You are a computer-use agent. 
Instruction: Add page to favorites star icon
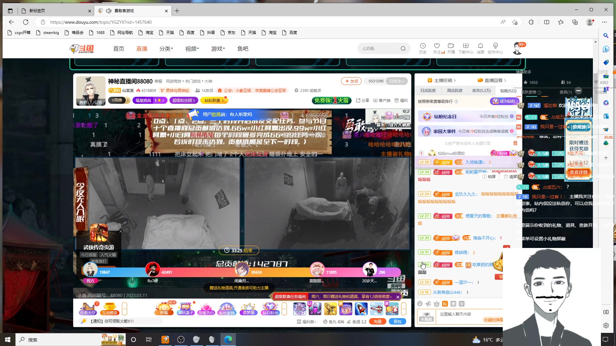point(515,22)
